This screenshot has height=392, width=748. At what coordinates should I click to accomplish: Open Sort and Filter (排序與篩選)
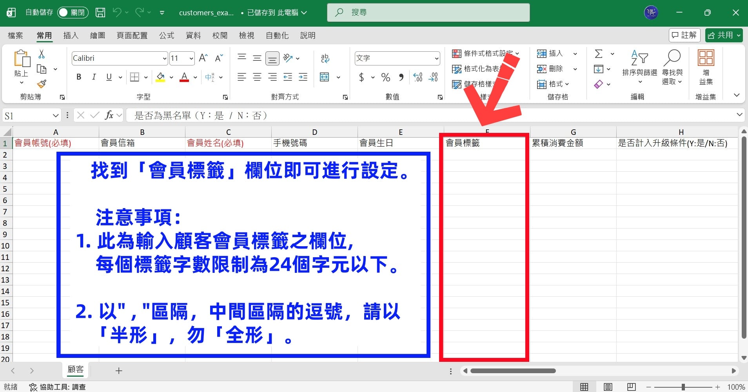click(x=639, y=67)
